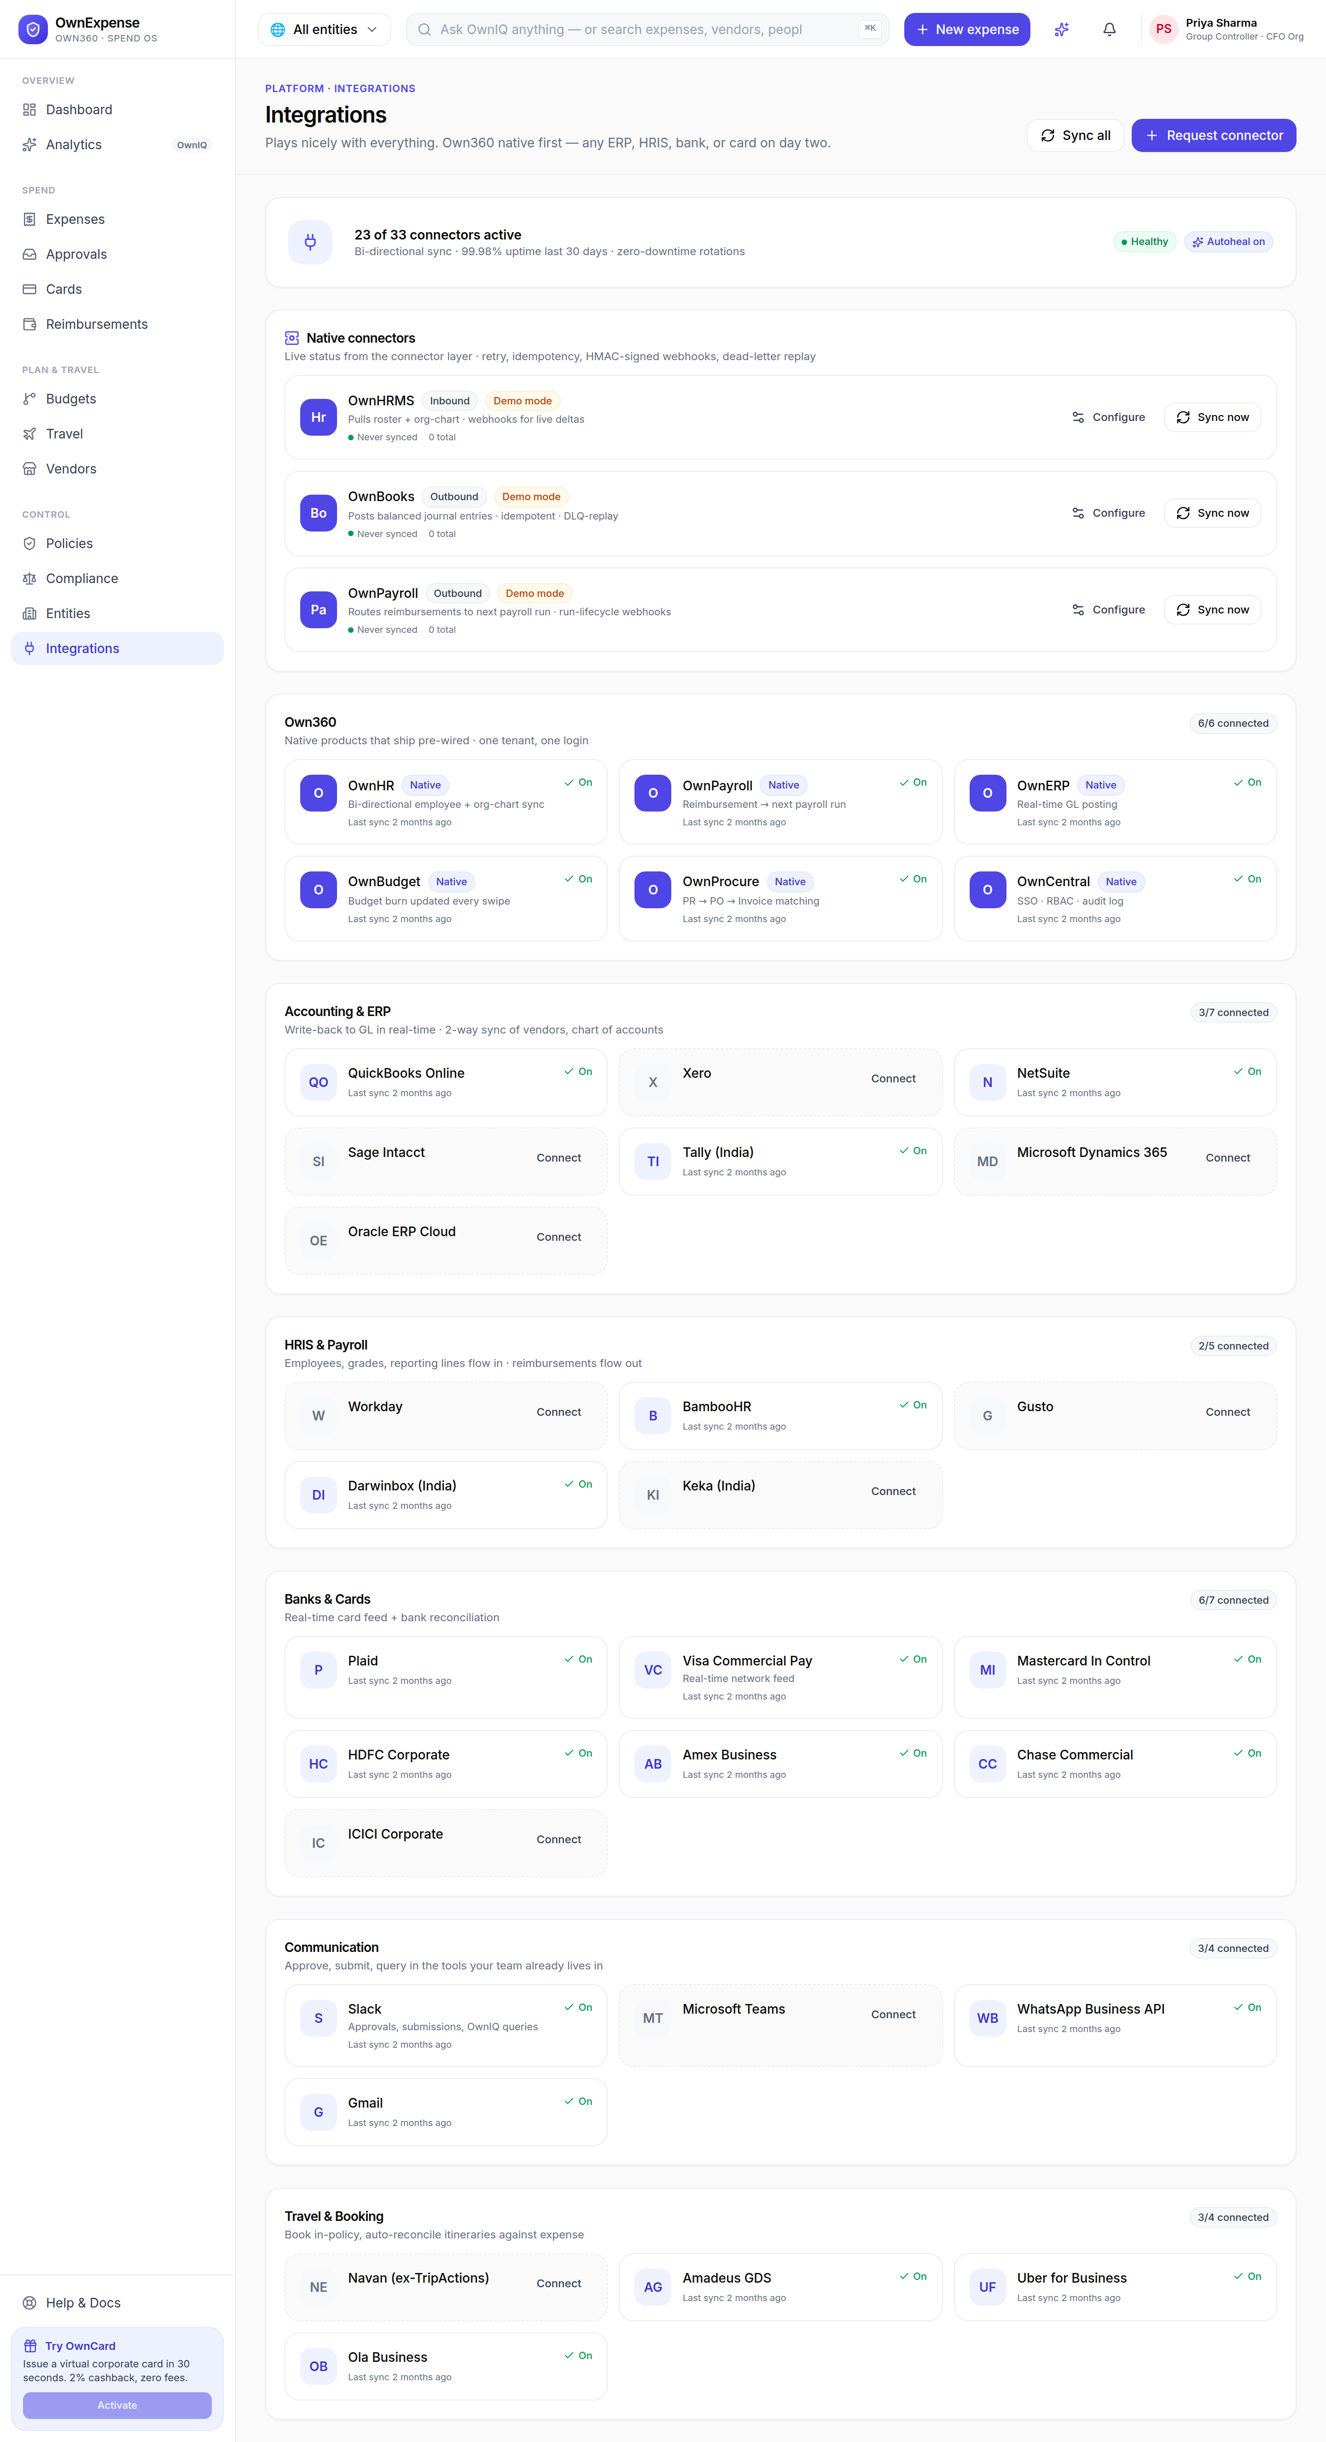Toggle the On status for OwnProcure
Screen dimensions: 1326x2442
tap(913, 879)
